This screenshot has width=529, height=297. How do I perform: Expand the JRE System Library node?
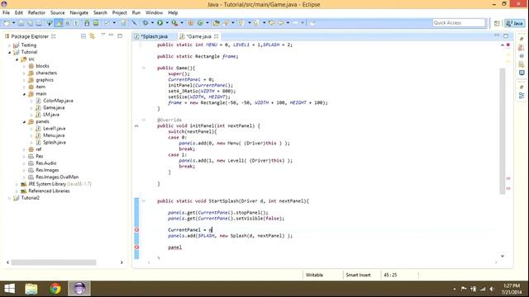click(17, 184)
